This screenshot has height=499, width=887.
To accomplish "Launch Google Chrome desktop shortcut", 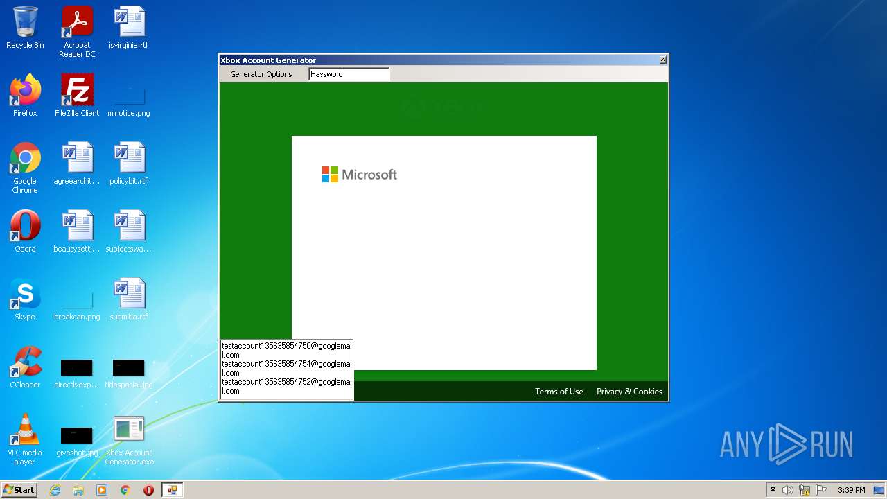I will click(25, 168).
